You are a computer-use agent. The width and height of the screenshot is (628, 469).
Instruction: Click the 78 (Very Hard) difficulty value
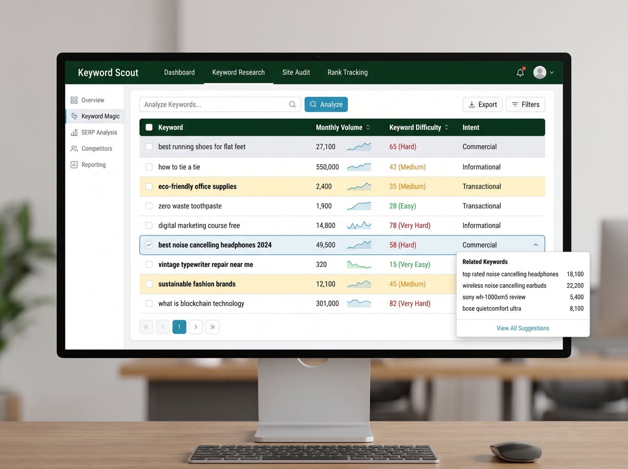pyautogui.click(x=410, y=226)
